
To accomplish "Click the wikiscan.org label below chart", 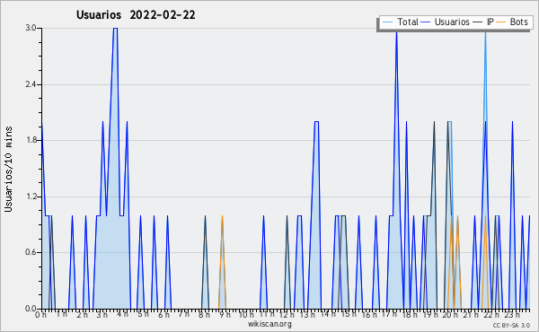I will coord(269,324).
